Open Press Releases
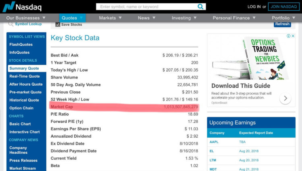This screenshot has width=302, height=171. pos(23,161)
